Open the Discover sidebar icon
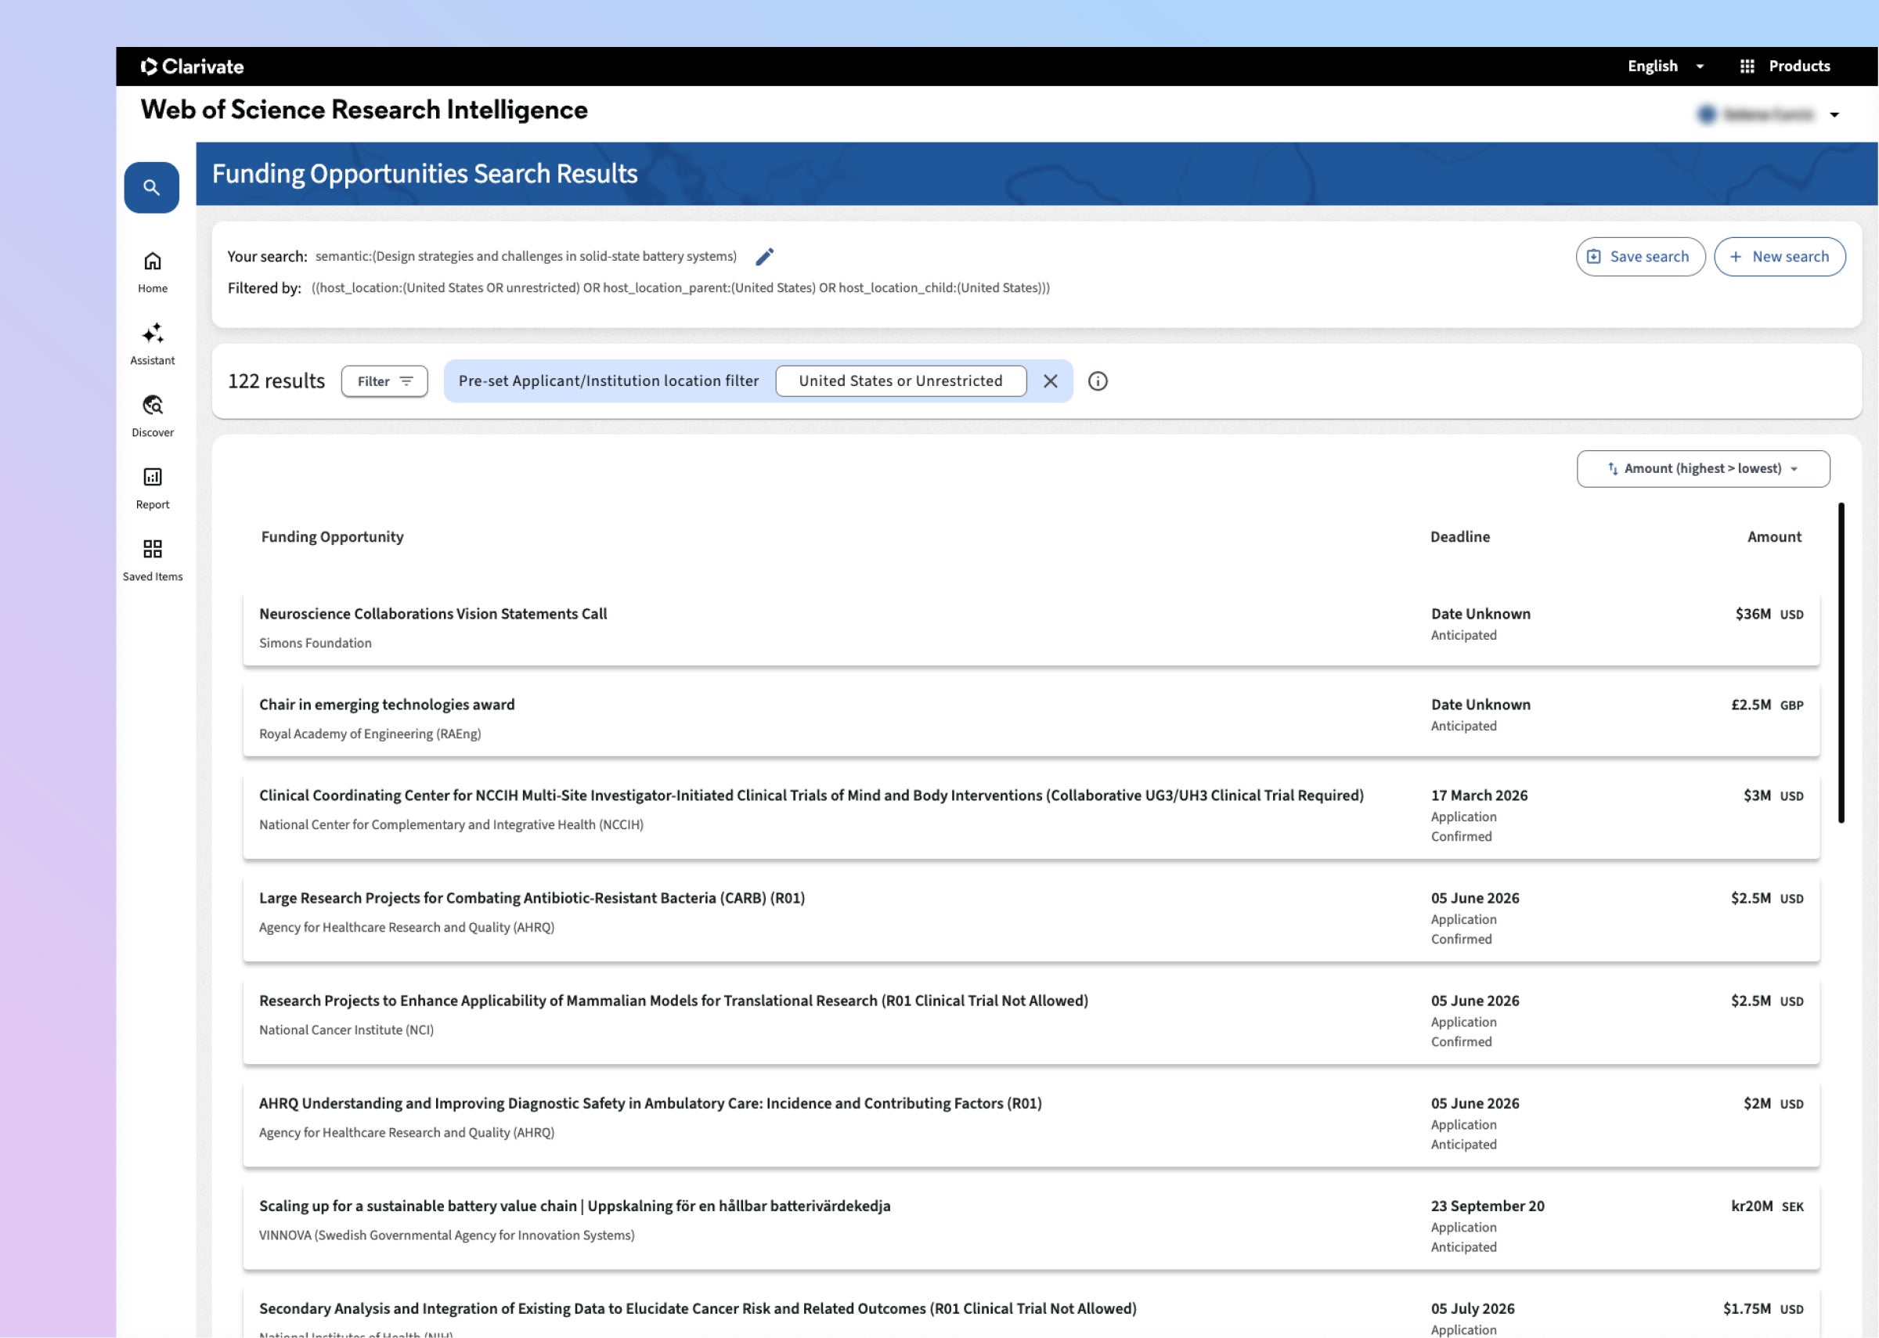1879x1338 pixels. coord(153,406)
